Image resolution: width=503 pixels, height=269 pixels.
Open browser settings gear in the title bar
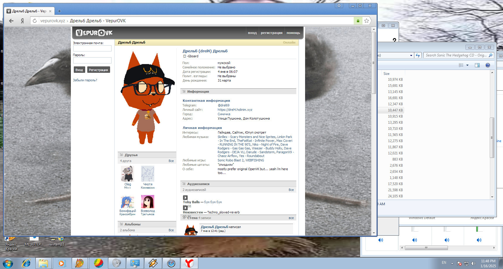click(339, 6)
